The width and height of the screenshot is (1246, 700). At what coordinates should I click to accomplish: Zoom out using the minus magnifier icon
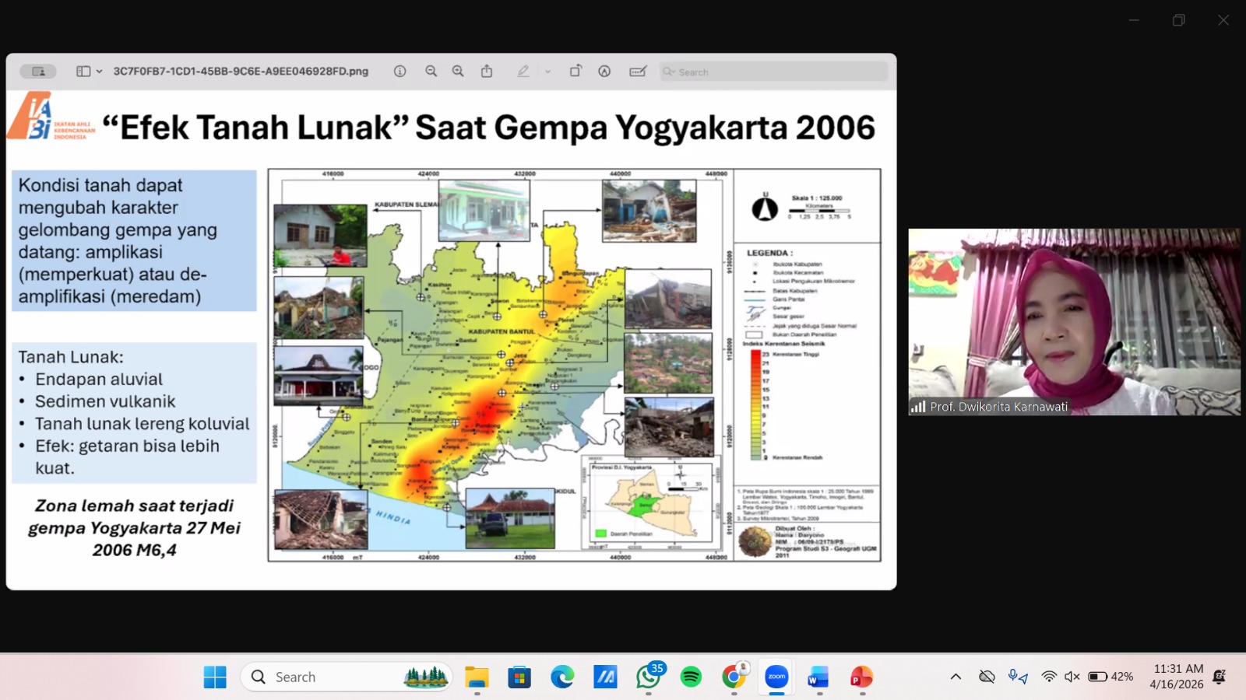pyautogui.click(x=431, y=72)
